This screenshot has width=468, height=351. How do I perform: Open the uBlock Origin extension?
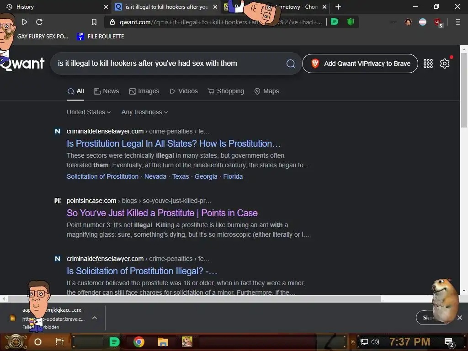tap(438, 22)
